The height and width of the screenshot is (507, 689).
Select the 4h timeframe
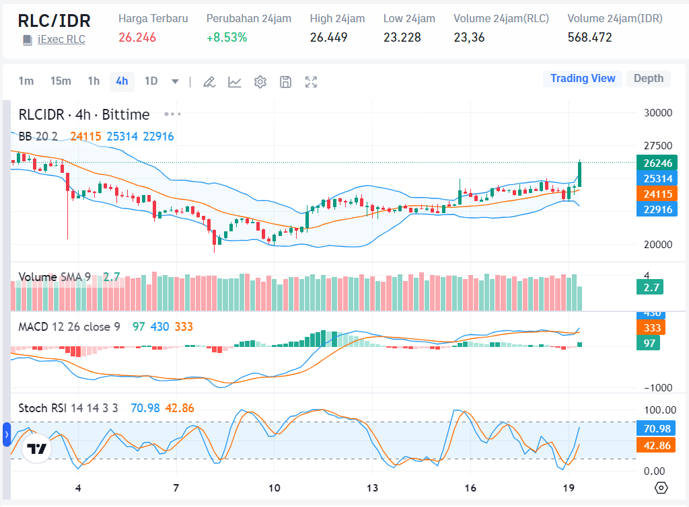[122, 81]
